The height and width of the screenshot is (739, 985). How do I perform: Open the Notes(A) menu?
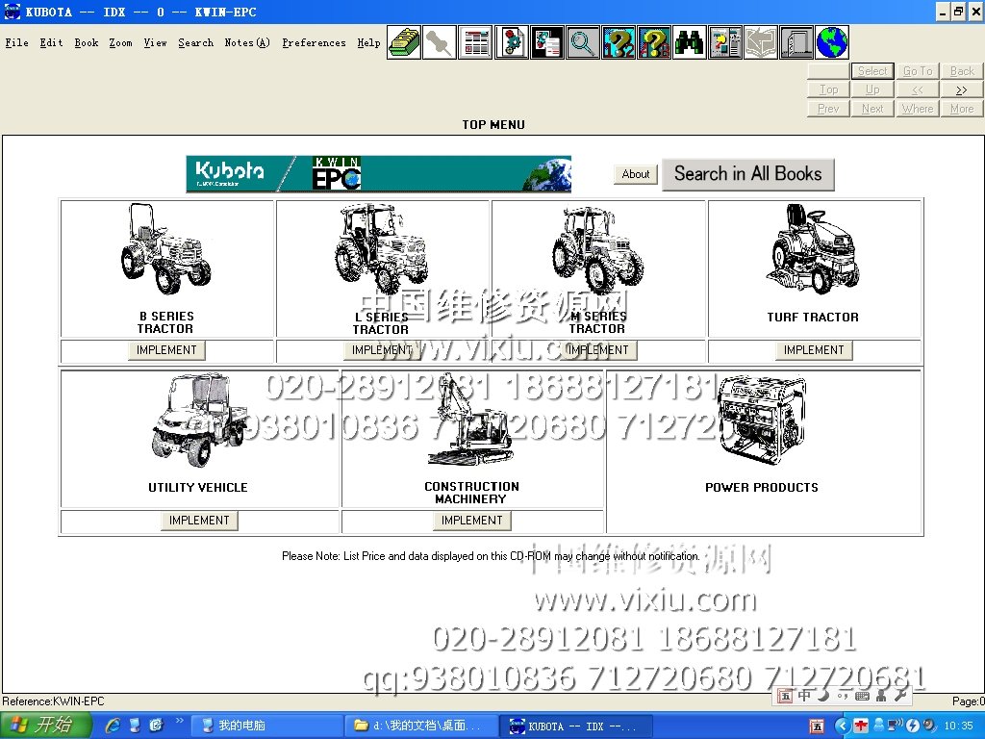point(247,43)
